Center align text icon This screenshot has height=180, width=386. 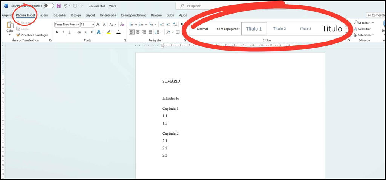point(138,32)
